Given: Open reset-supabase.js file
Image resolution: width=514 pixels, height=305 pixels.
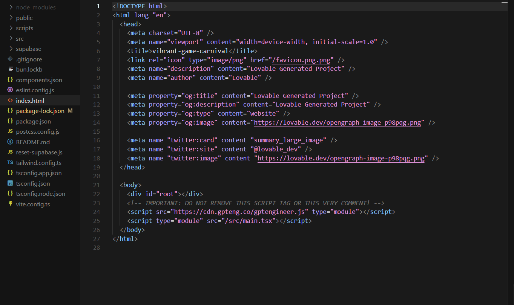Looking at the screenshot, I should point(39,152).
